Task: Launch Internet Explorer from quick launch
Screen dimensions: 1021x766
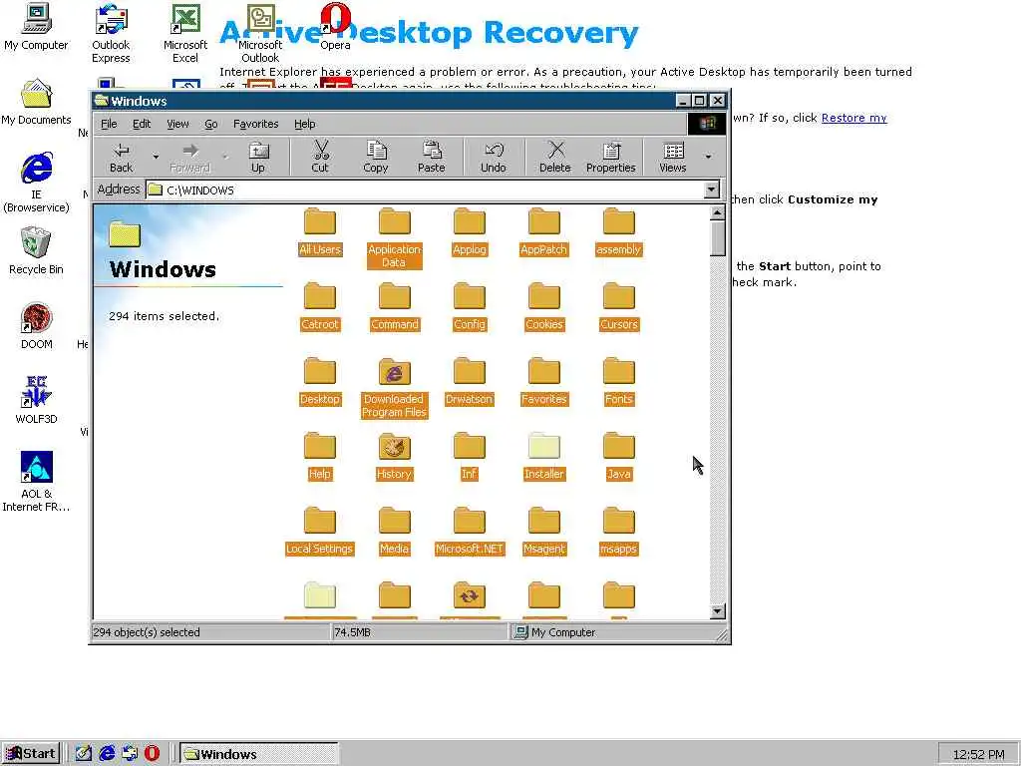Action: (106, 754)
